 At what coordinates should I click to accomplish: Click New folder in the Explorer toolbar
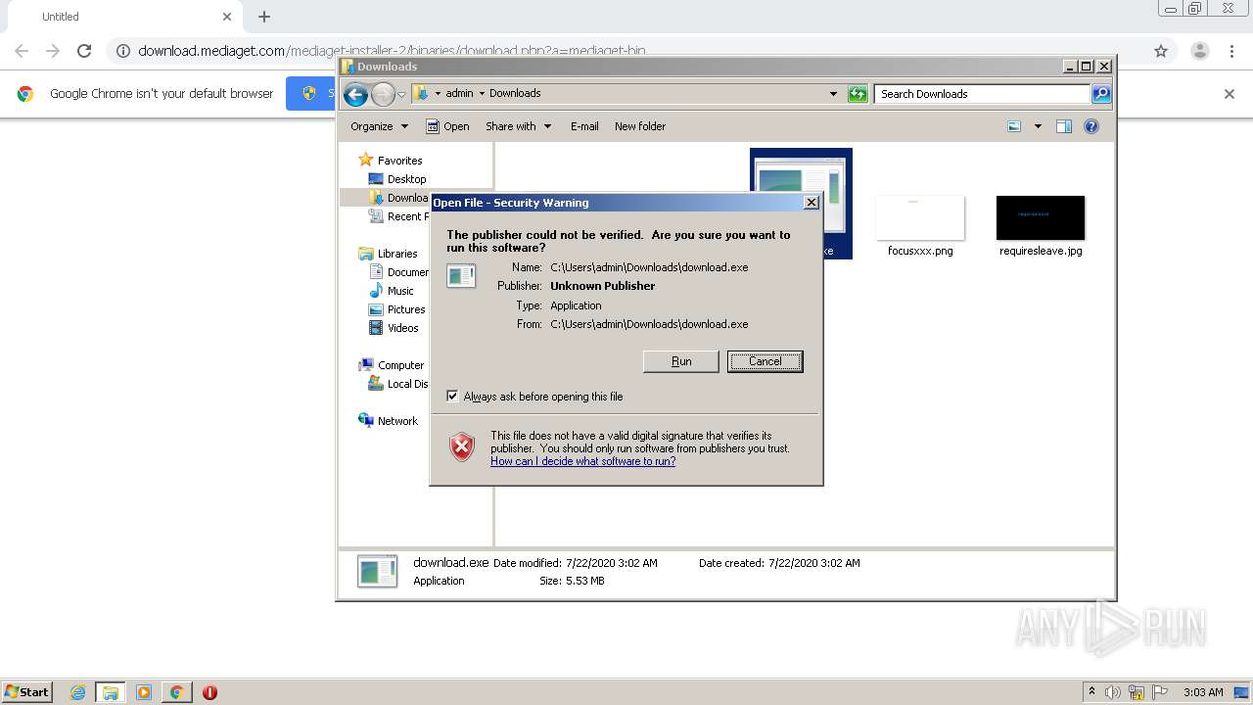coord(640,126)
